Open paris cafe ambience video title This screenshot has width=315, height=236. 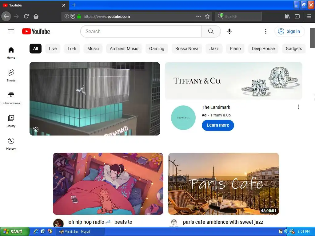point(223,222)
